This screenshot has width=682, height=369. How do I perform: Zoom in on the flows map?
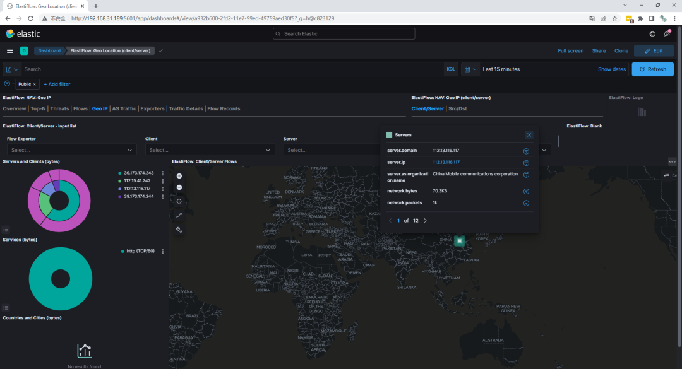click(x=179, y=176)
